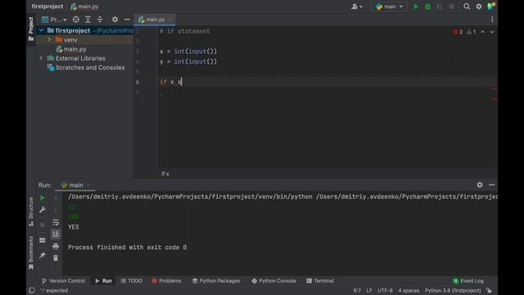524x295 pixels.
Task: Open the JetBrains Toolbox icon at top right
Action: point(491,7)
